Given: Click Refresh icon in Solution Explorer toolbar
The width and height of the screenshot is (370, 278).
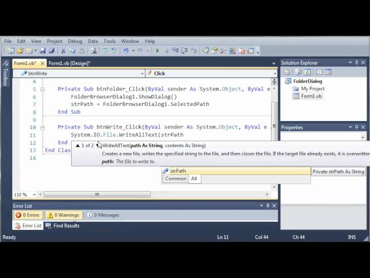Looking at the screenshot, I should pyautogui.click(x=309, y=72).
